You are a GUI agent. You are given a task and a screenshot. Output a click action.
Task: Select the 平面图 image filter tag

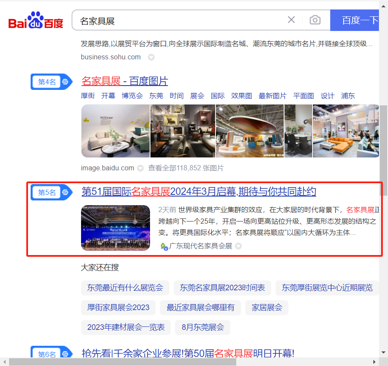coord(304,96)
